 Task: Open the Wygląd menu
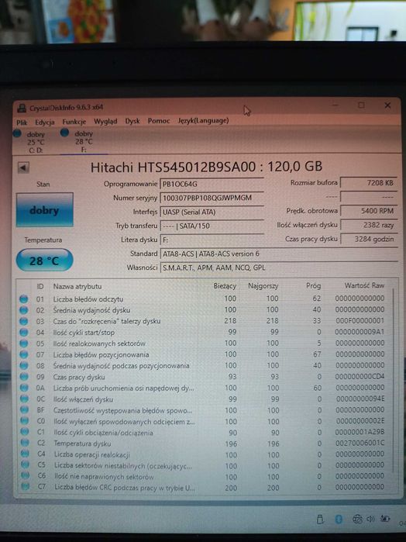tap(105, 121)
